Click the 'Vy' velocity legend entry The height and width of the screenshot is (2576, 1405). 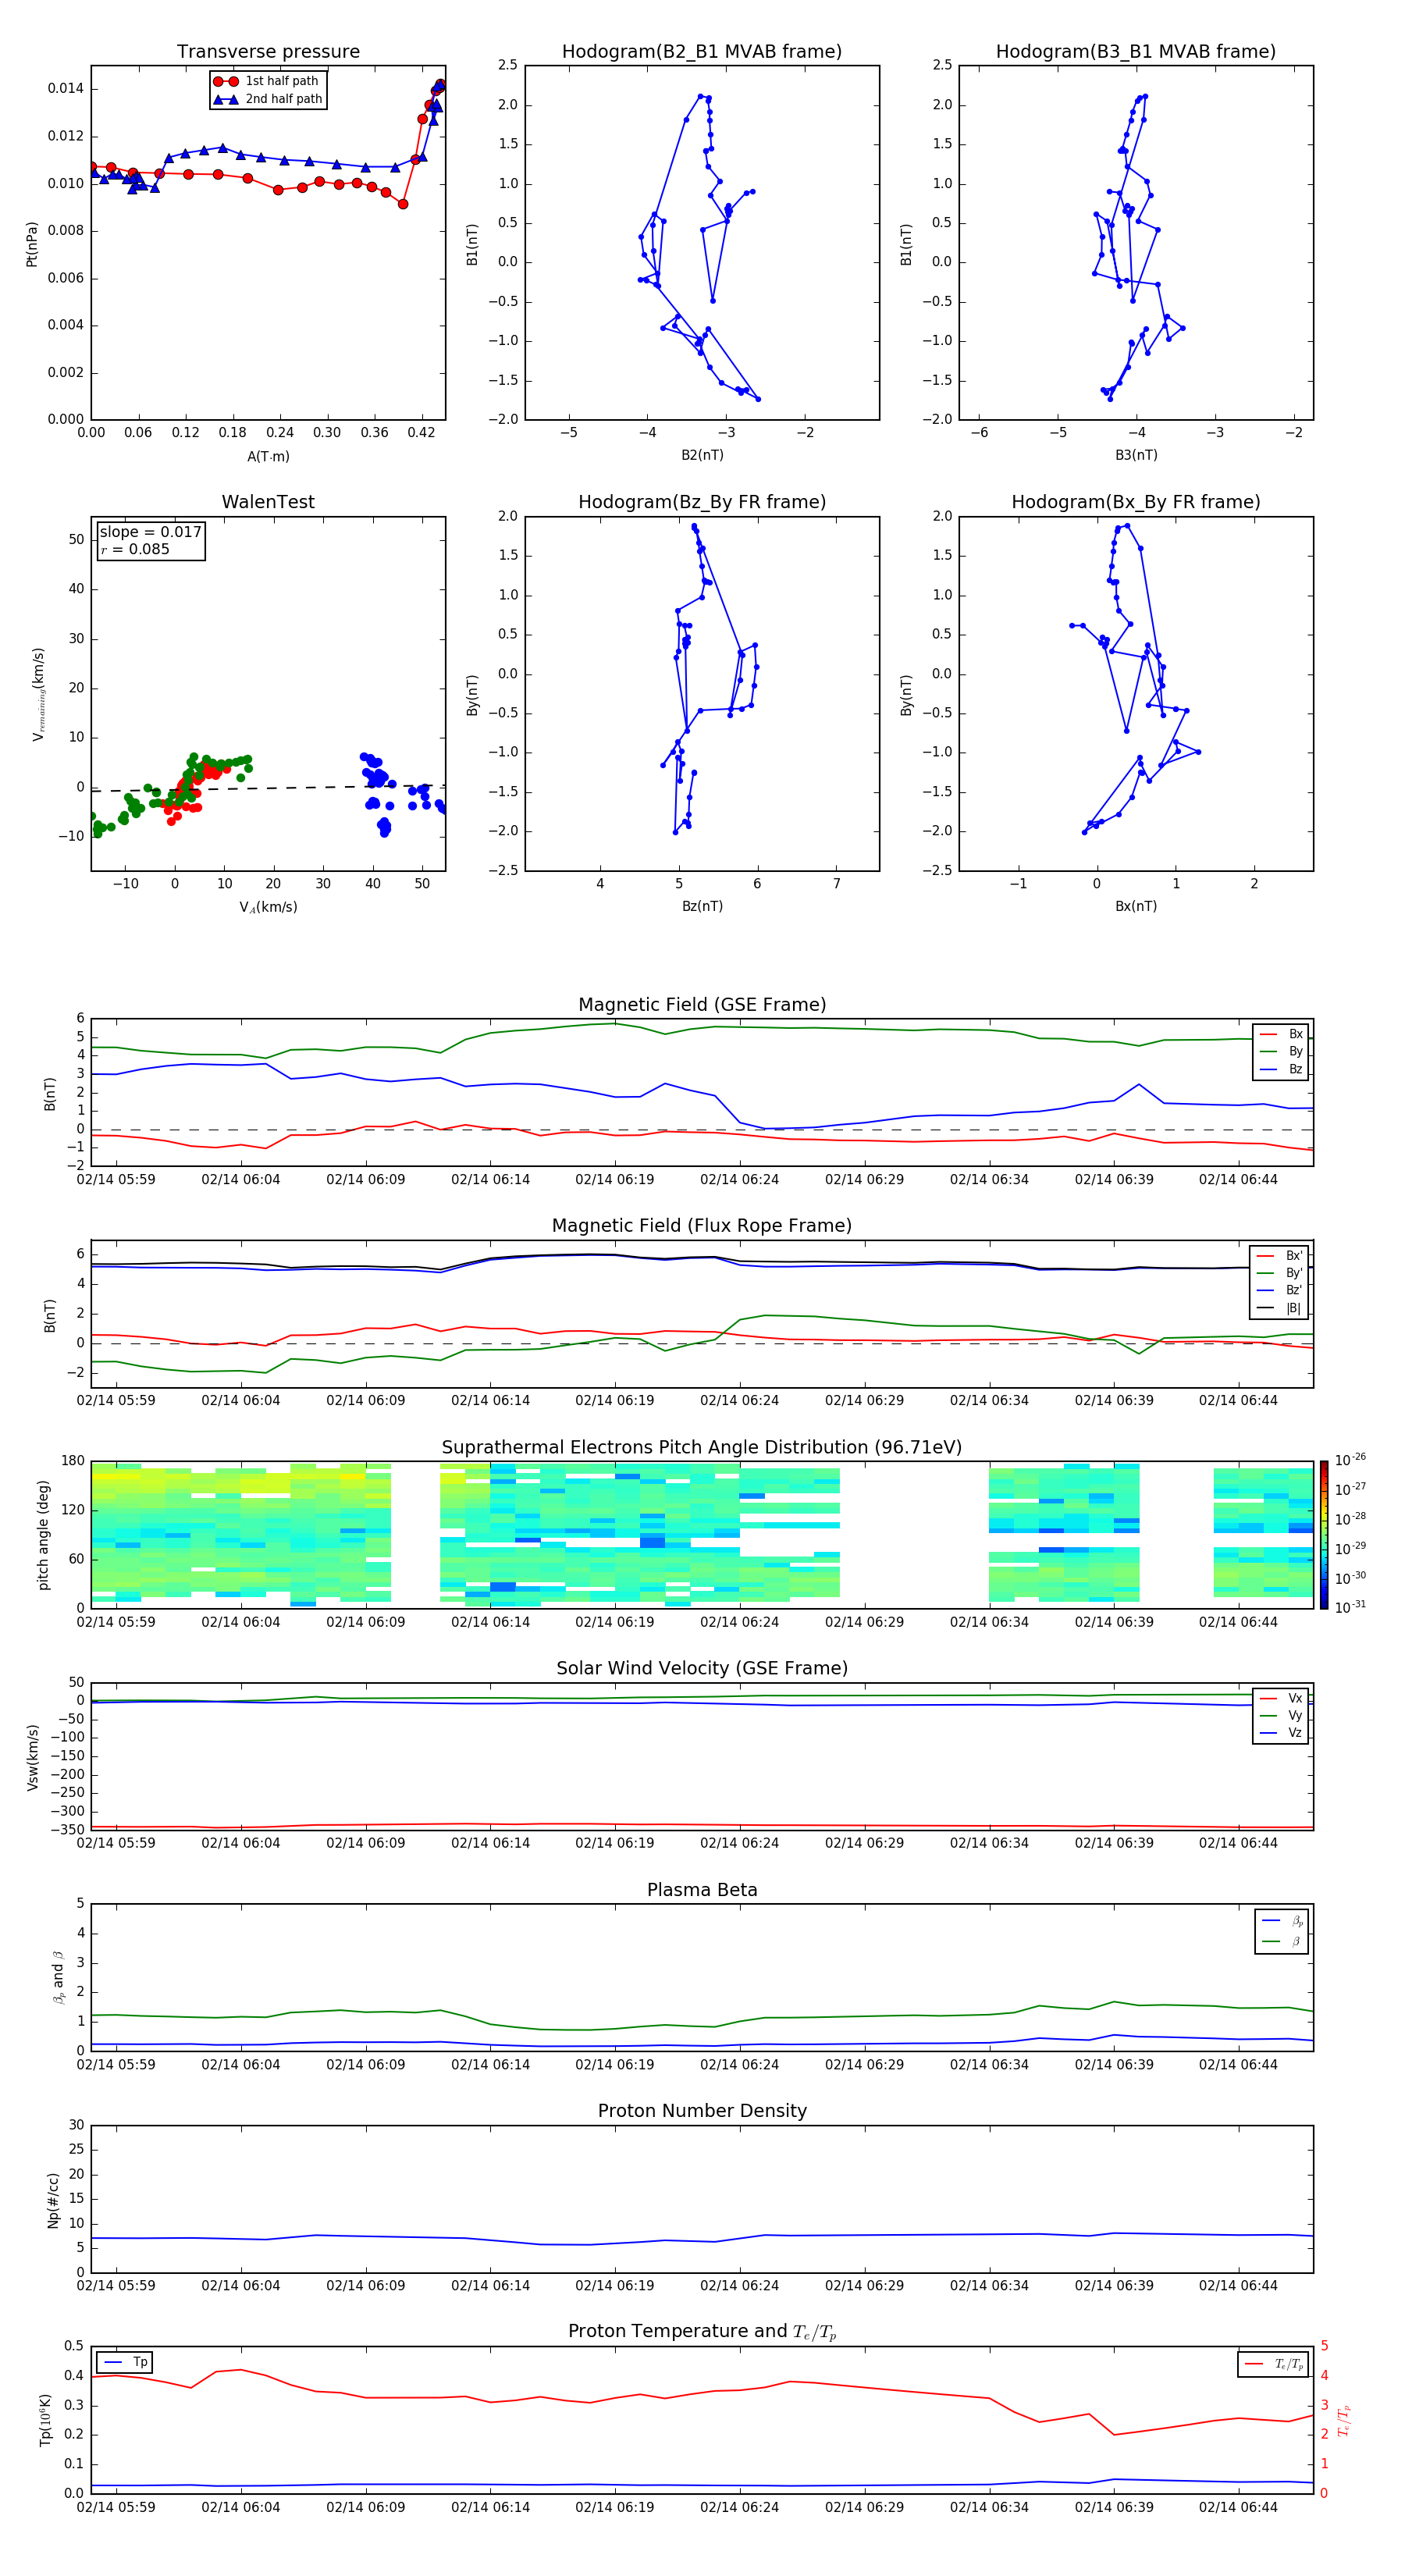point(1282,1715)
